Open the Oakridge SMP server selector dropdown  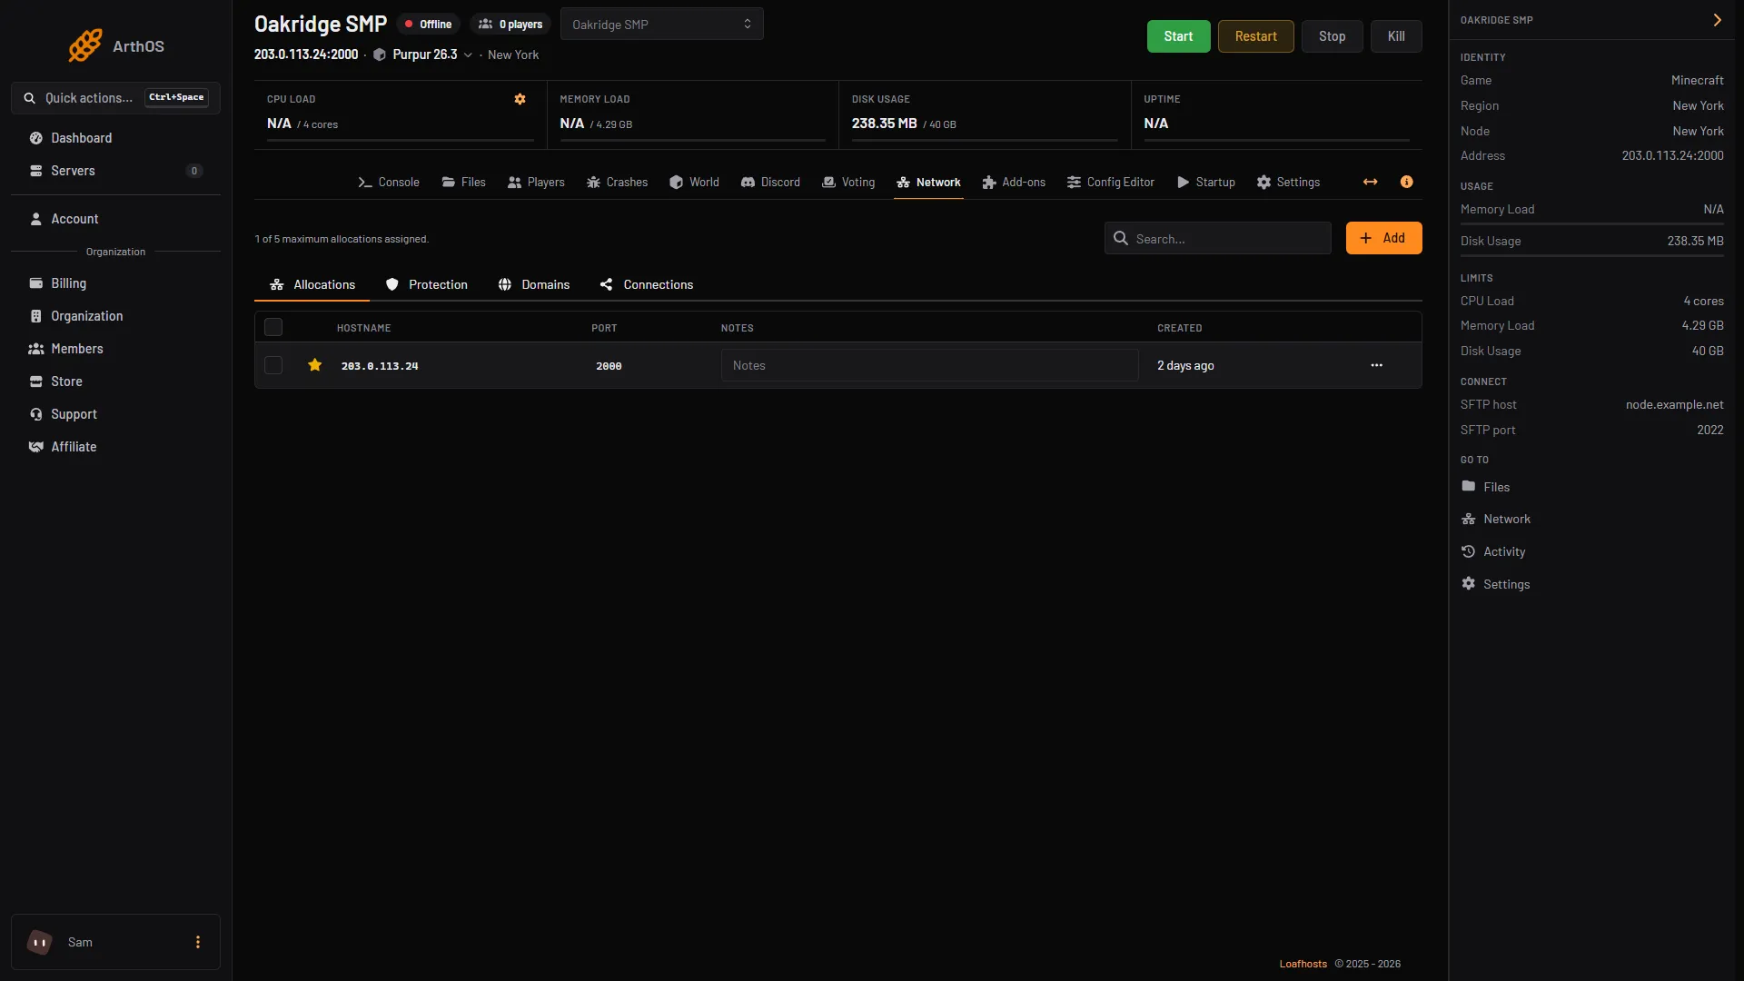(x=661, y=25)
